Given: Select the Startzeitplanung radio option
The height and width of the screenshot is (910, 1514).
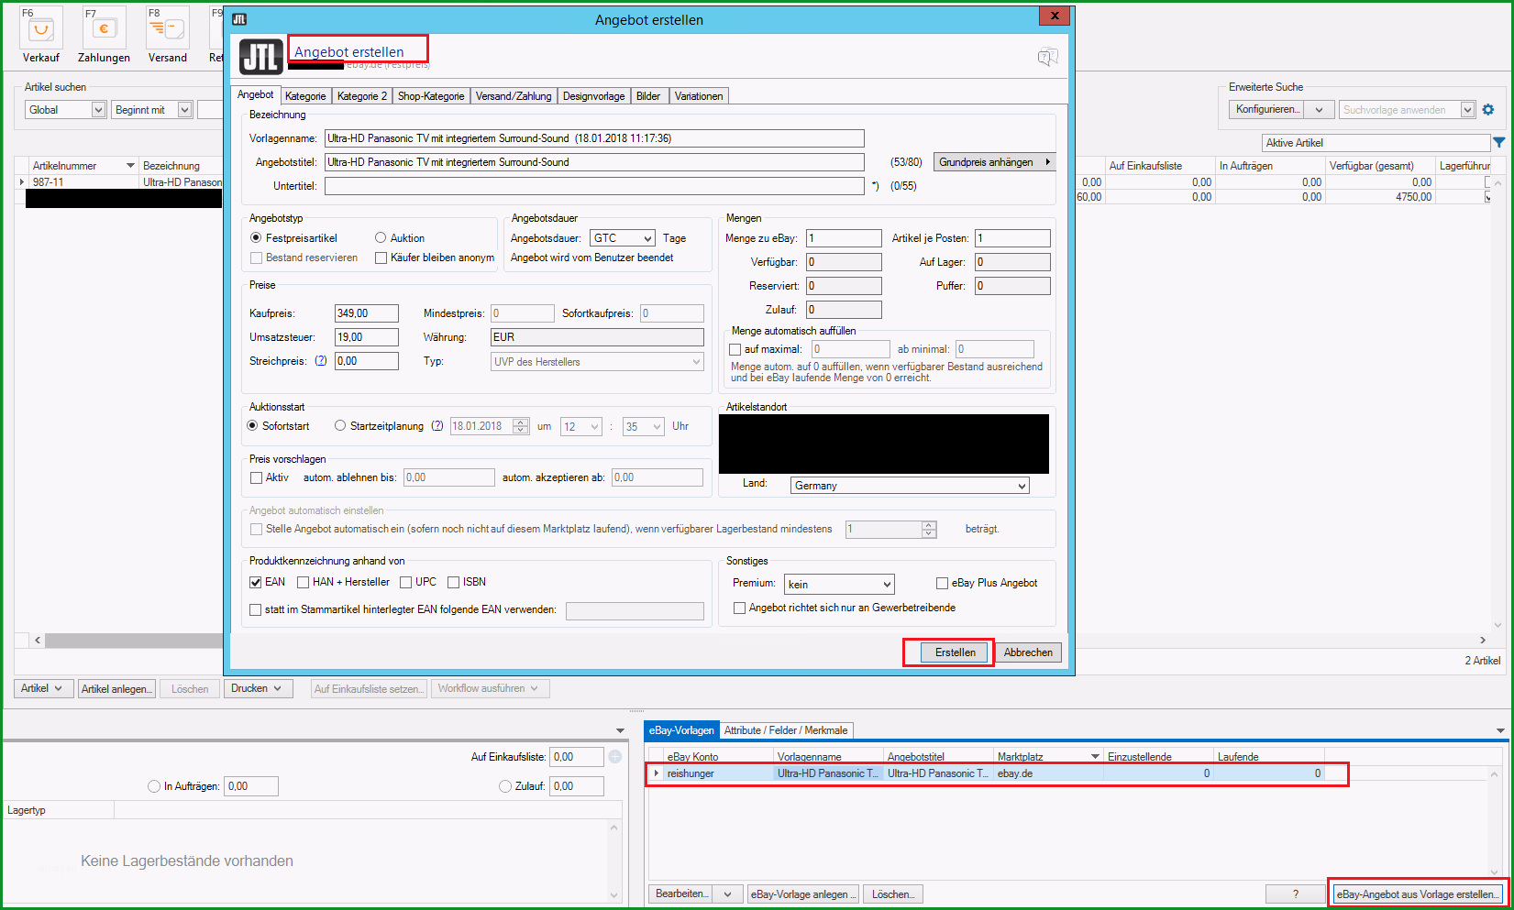Looking at the screenshot, I should point(340,425).
